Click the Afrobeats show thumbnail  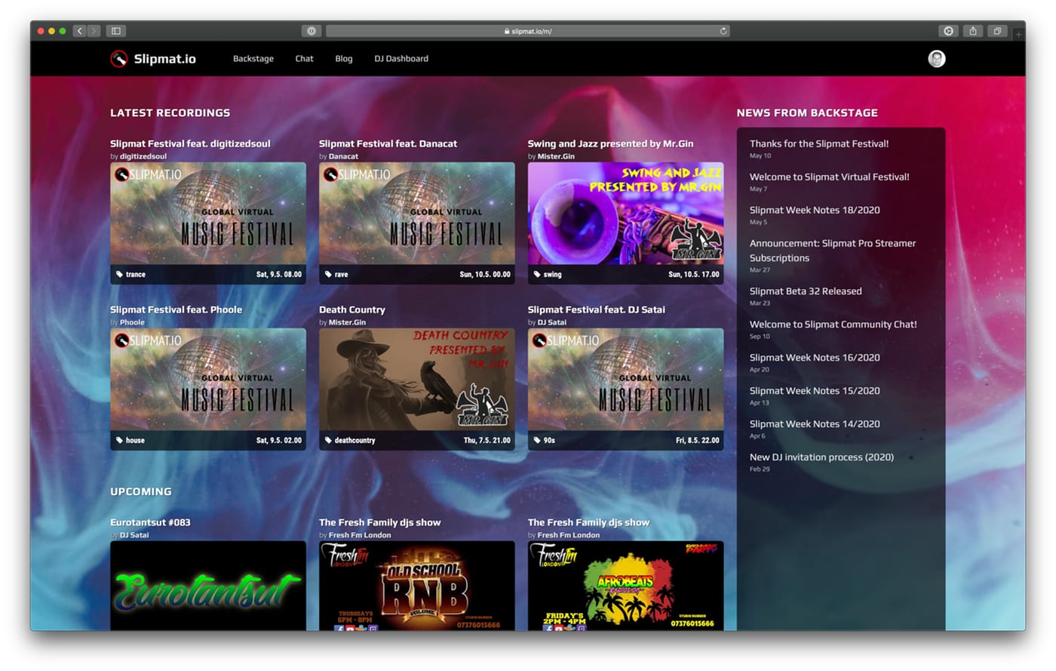click(625, 586)
